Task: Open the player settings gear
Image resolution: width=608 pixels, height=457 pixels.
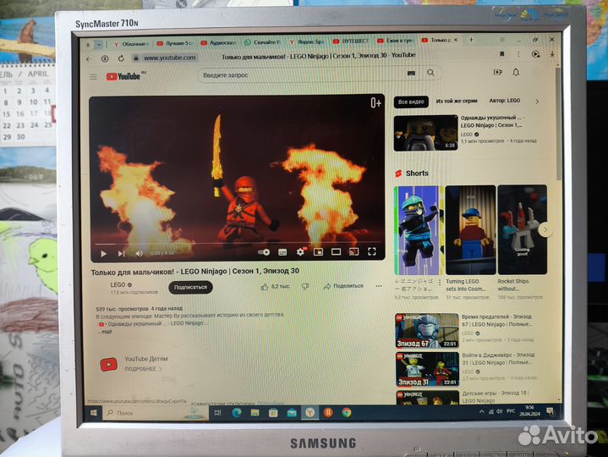Action: pyautogui.click(x=300, y=252)
